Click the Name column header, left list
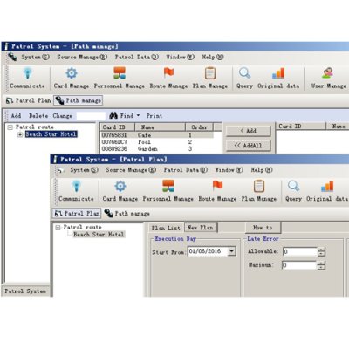349x349 pixels. click(x=160, y=127)
